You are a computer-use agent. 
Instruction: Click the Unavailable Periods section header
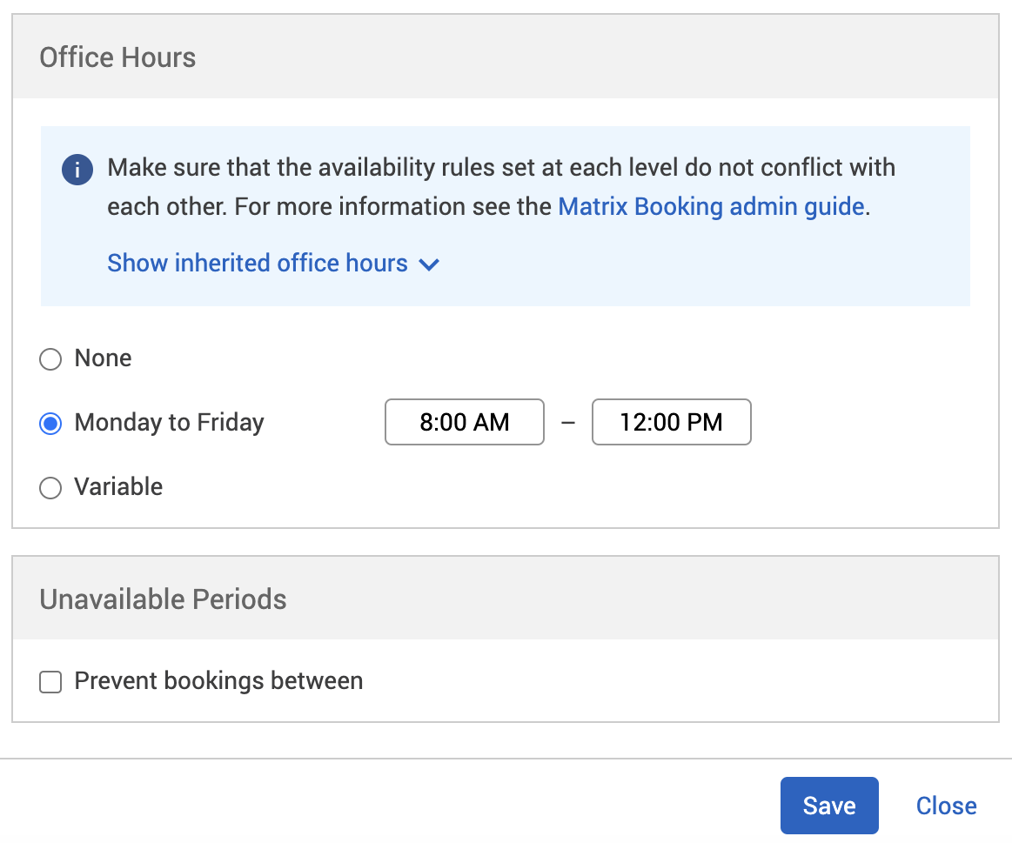coord(164,599)
